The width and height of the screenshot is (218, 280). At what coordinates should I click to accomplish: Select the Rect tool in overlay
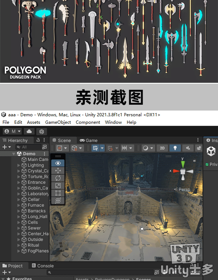58,193
